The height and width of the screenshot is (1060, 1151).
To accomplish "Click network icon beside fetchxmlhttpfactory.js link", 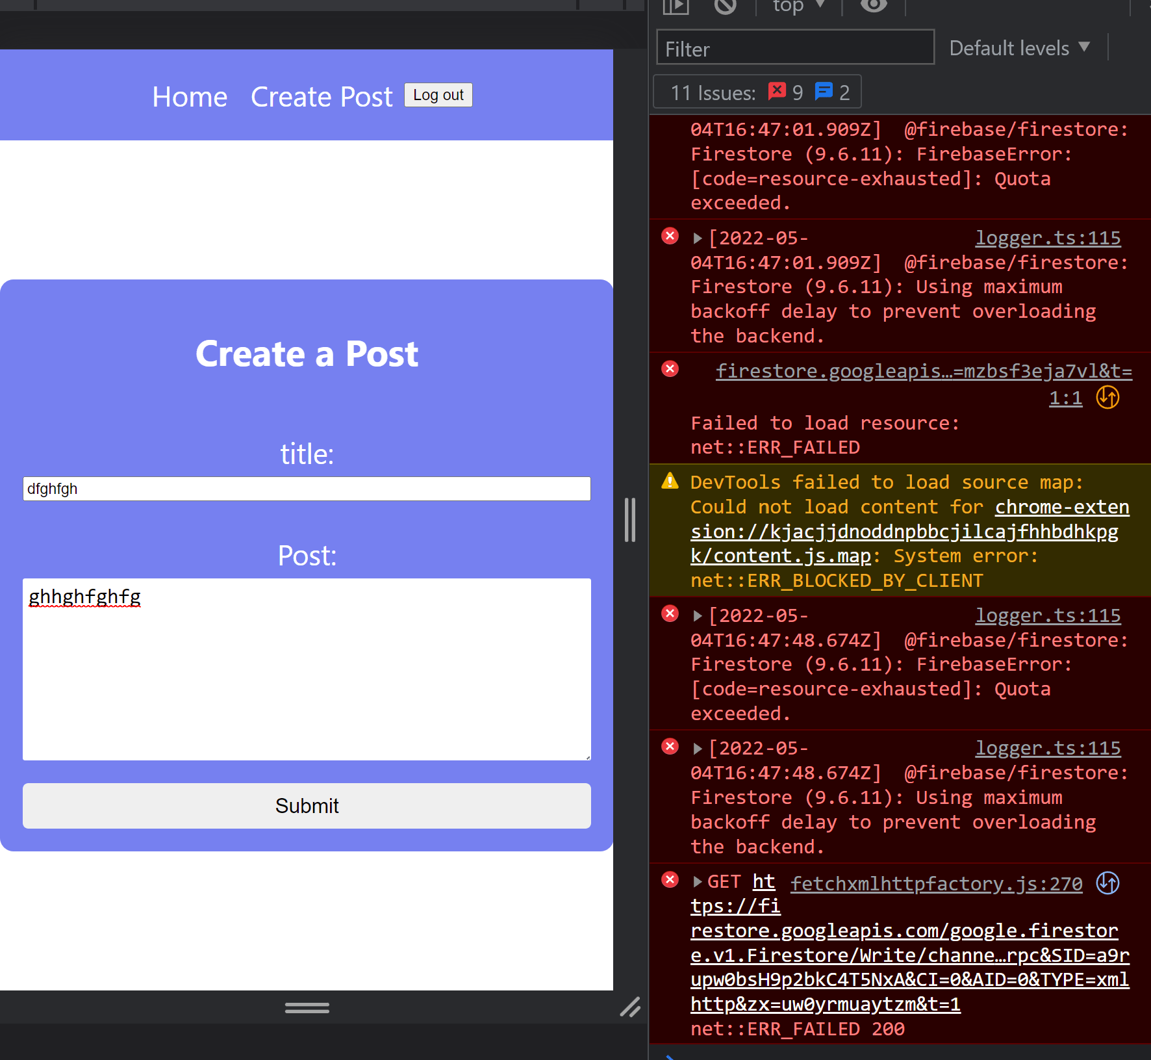I will [1107, 883].
